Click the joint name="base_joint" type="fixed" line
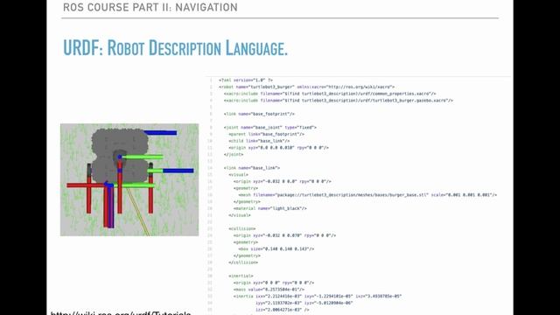Screen dimensions: 560x315 click(x=270, y=128)
